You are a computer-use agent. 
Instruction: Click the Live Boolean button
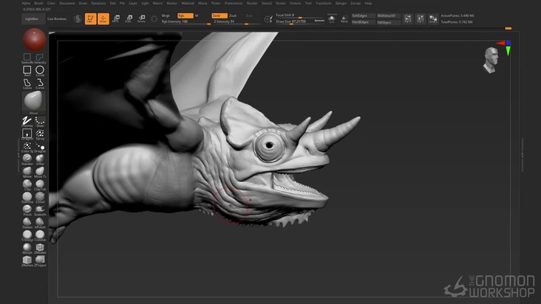tap(56, 18)
